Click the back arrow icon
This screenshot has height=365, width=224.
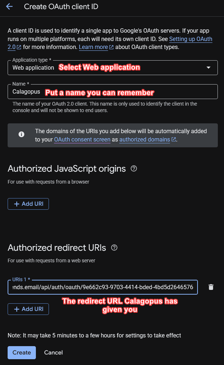[9, 7]
